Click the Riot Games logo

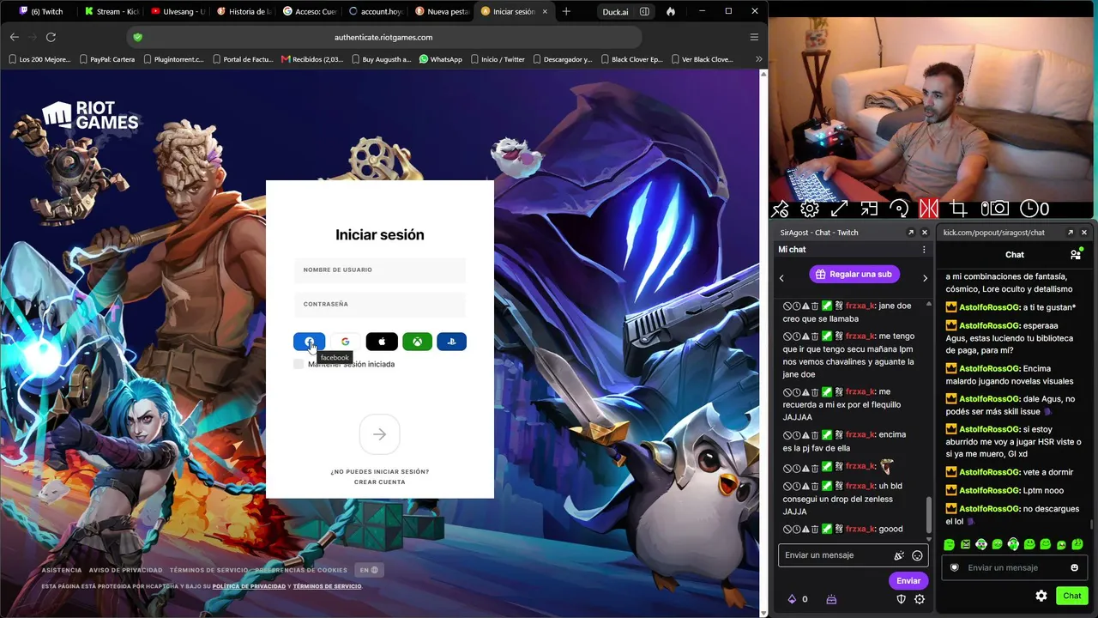tap(90, 116)
